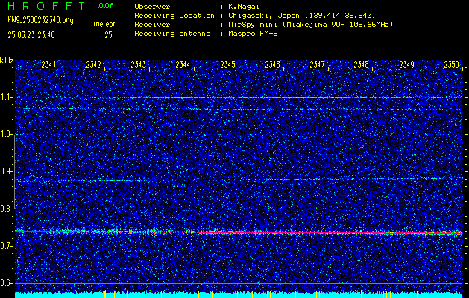The image size is (469, 298).
Task: Click the 2345 time marker
Action: coord(227,65)
